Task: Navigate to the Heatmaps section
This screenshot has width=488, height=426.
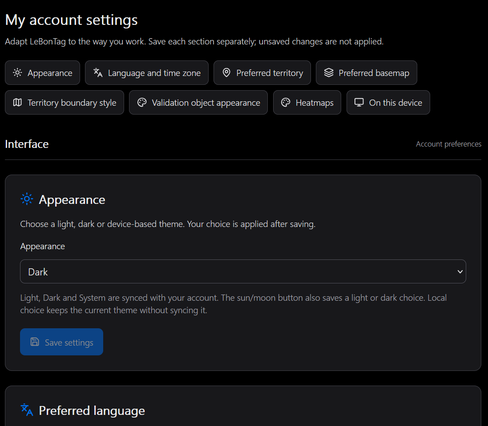Action: point(307,103)
